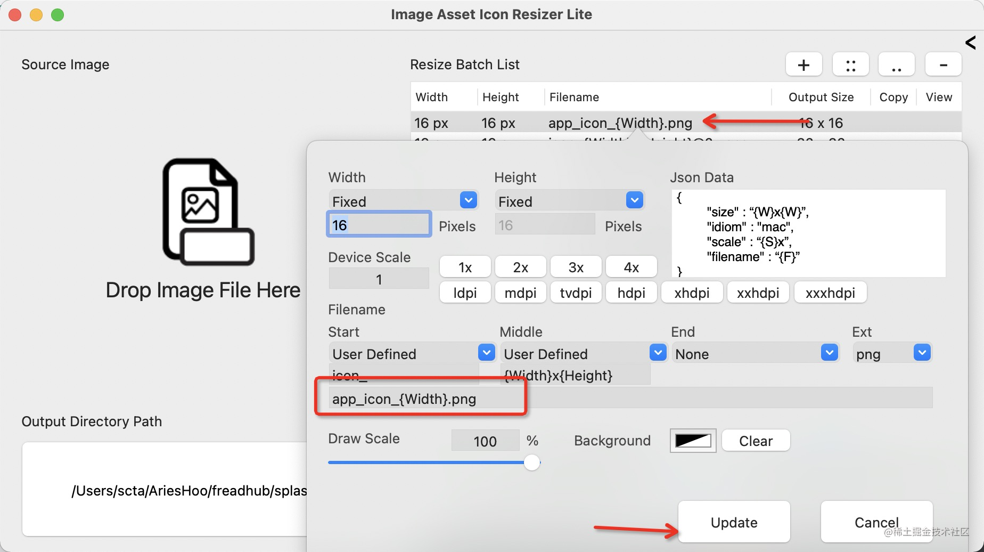Click the source image file drop icon

coord(208,212)
